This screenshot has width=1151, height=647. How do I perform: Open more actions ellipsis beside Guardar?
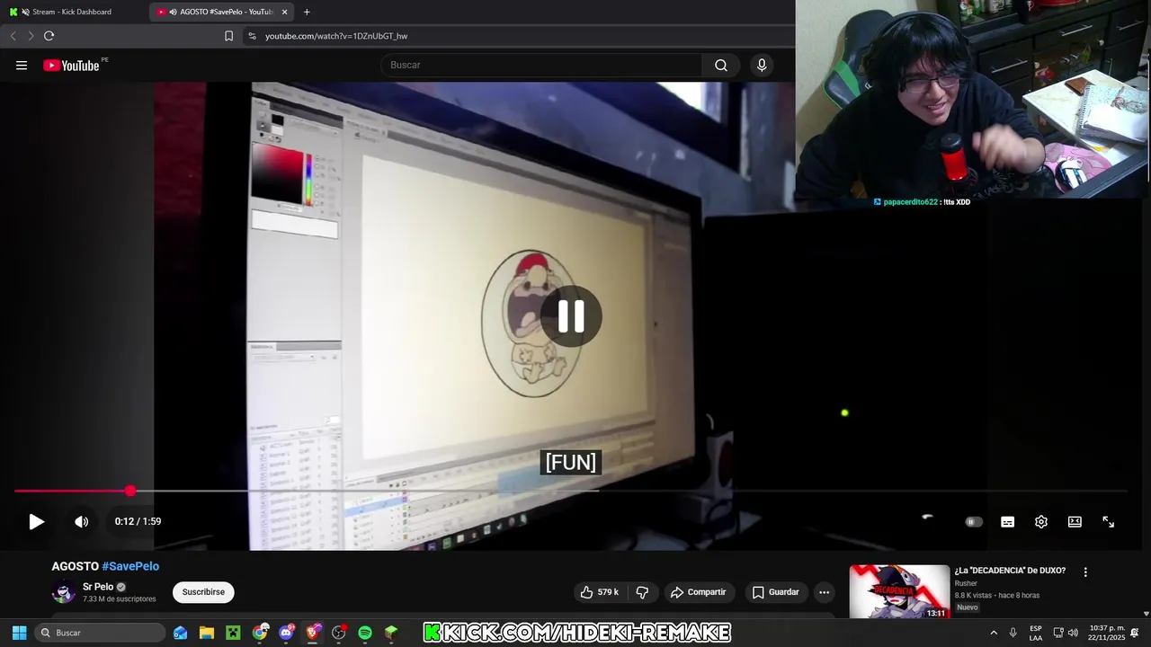point(824,592)
